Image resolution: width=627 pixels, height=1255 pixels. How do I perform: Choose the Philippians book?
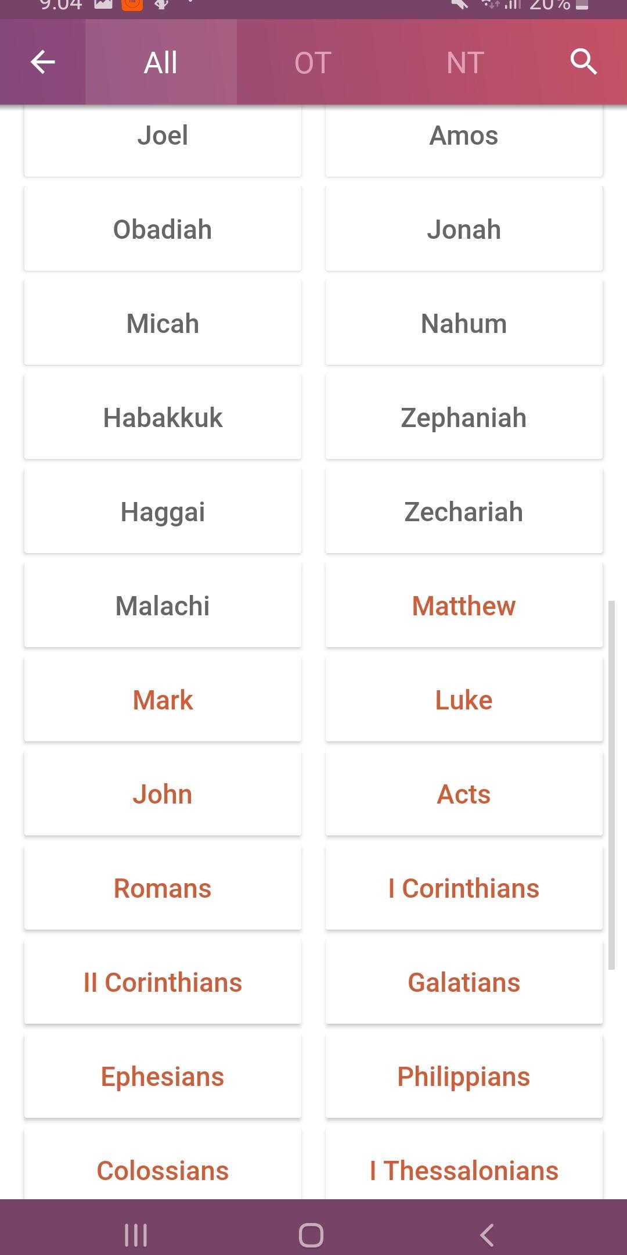464,1076
